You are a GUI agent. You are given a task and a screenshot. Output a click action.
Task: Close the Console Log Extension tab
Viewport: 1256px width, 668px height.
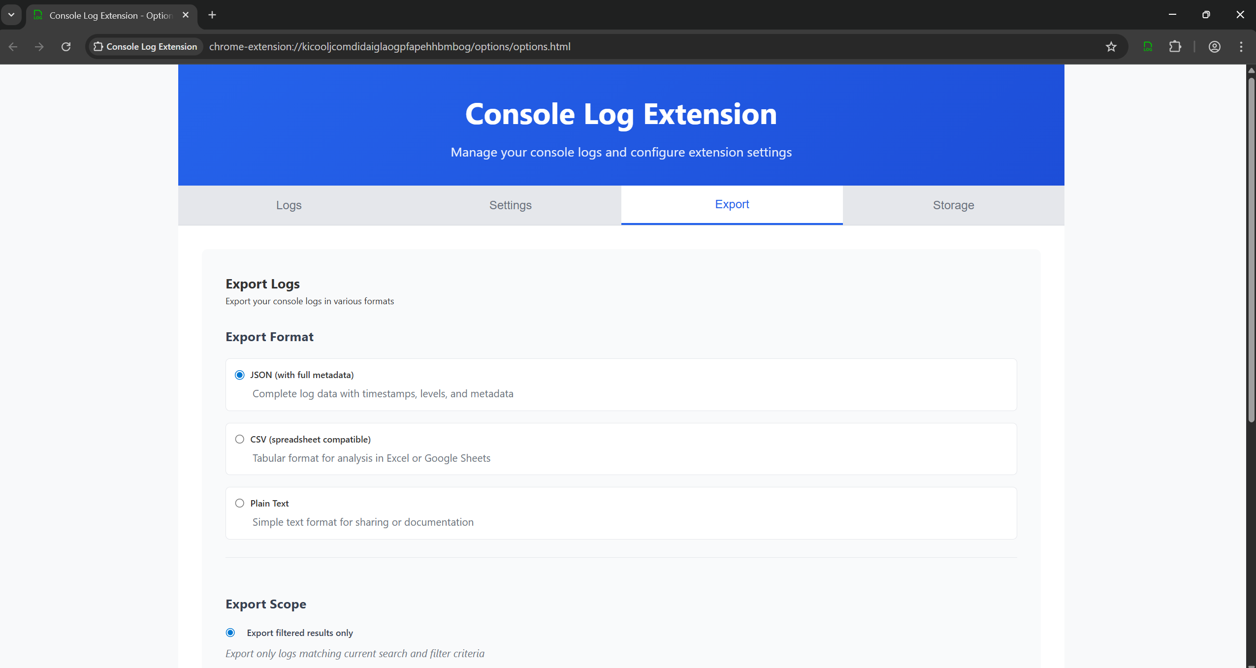(186, 15)
